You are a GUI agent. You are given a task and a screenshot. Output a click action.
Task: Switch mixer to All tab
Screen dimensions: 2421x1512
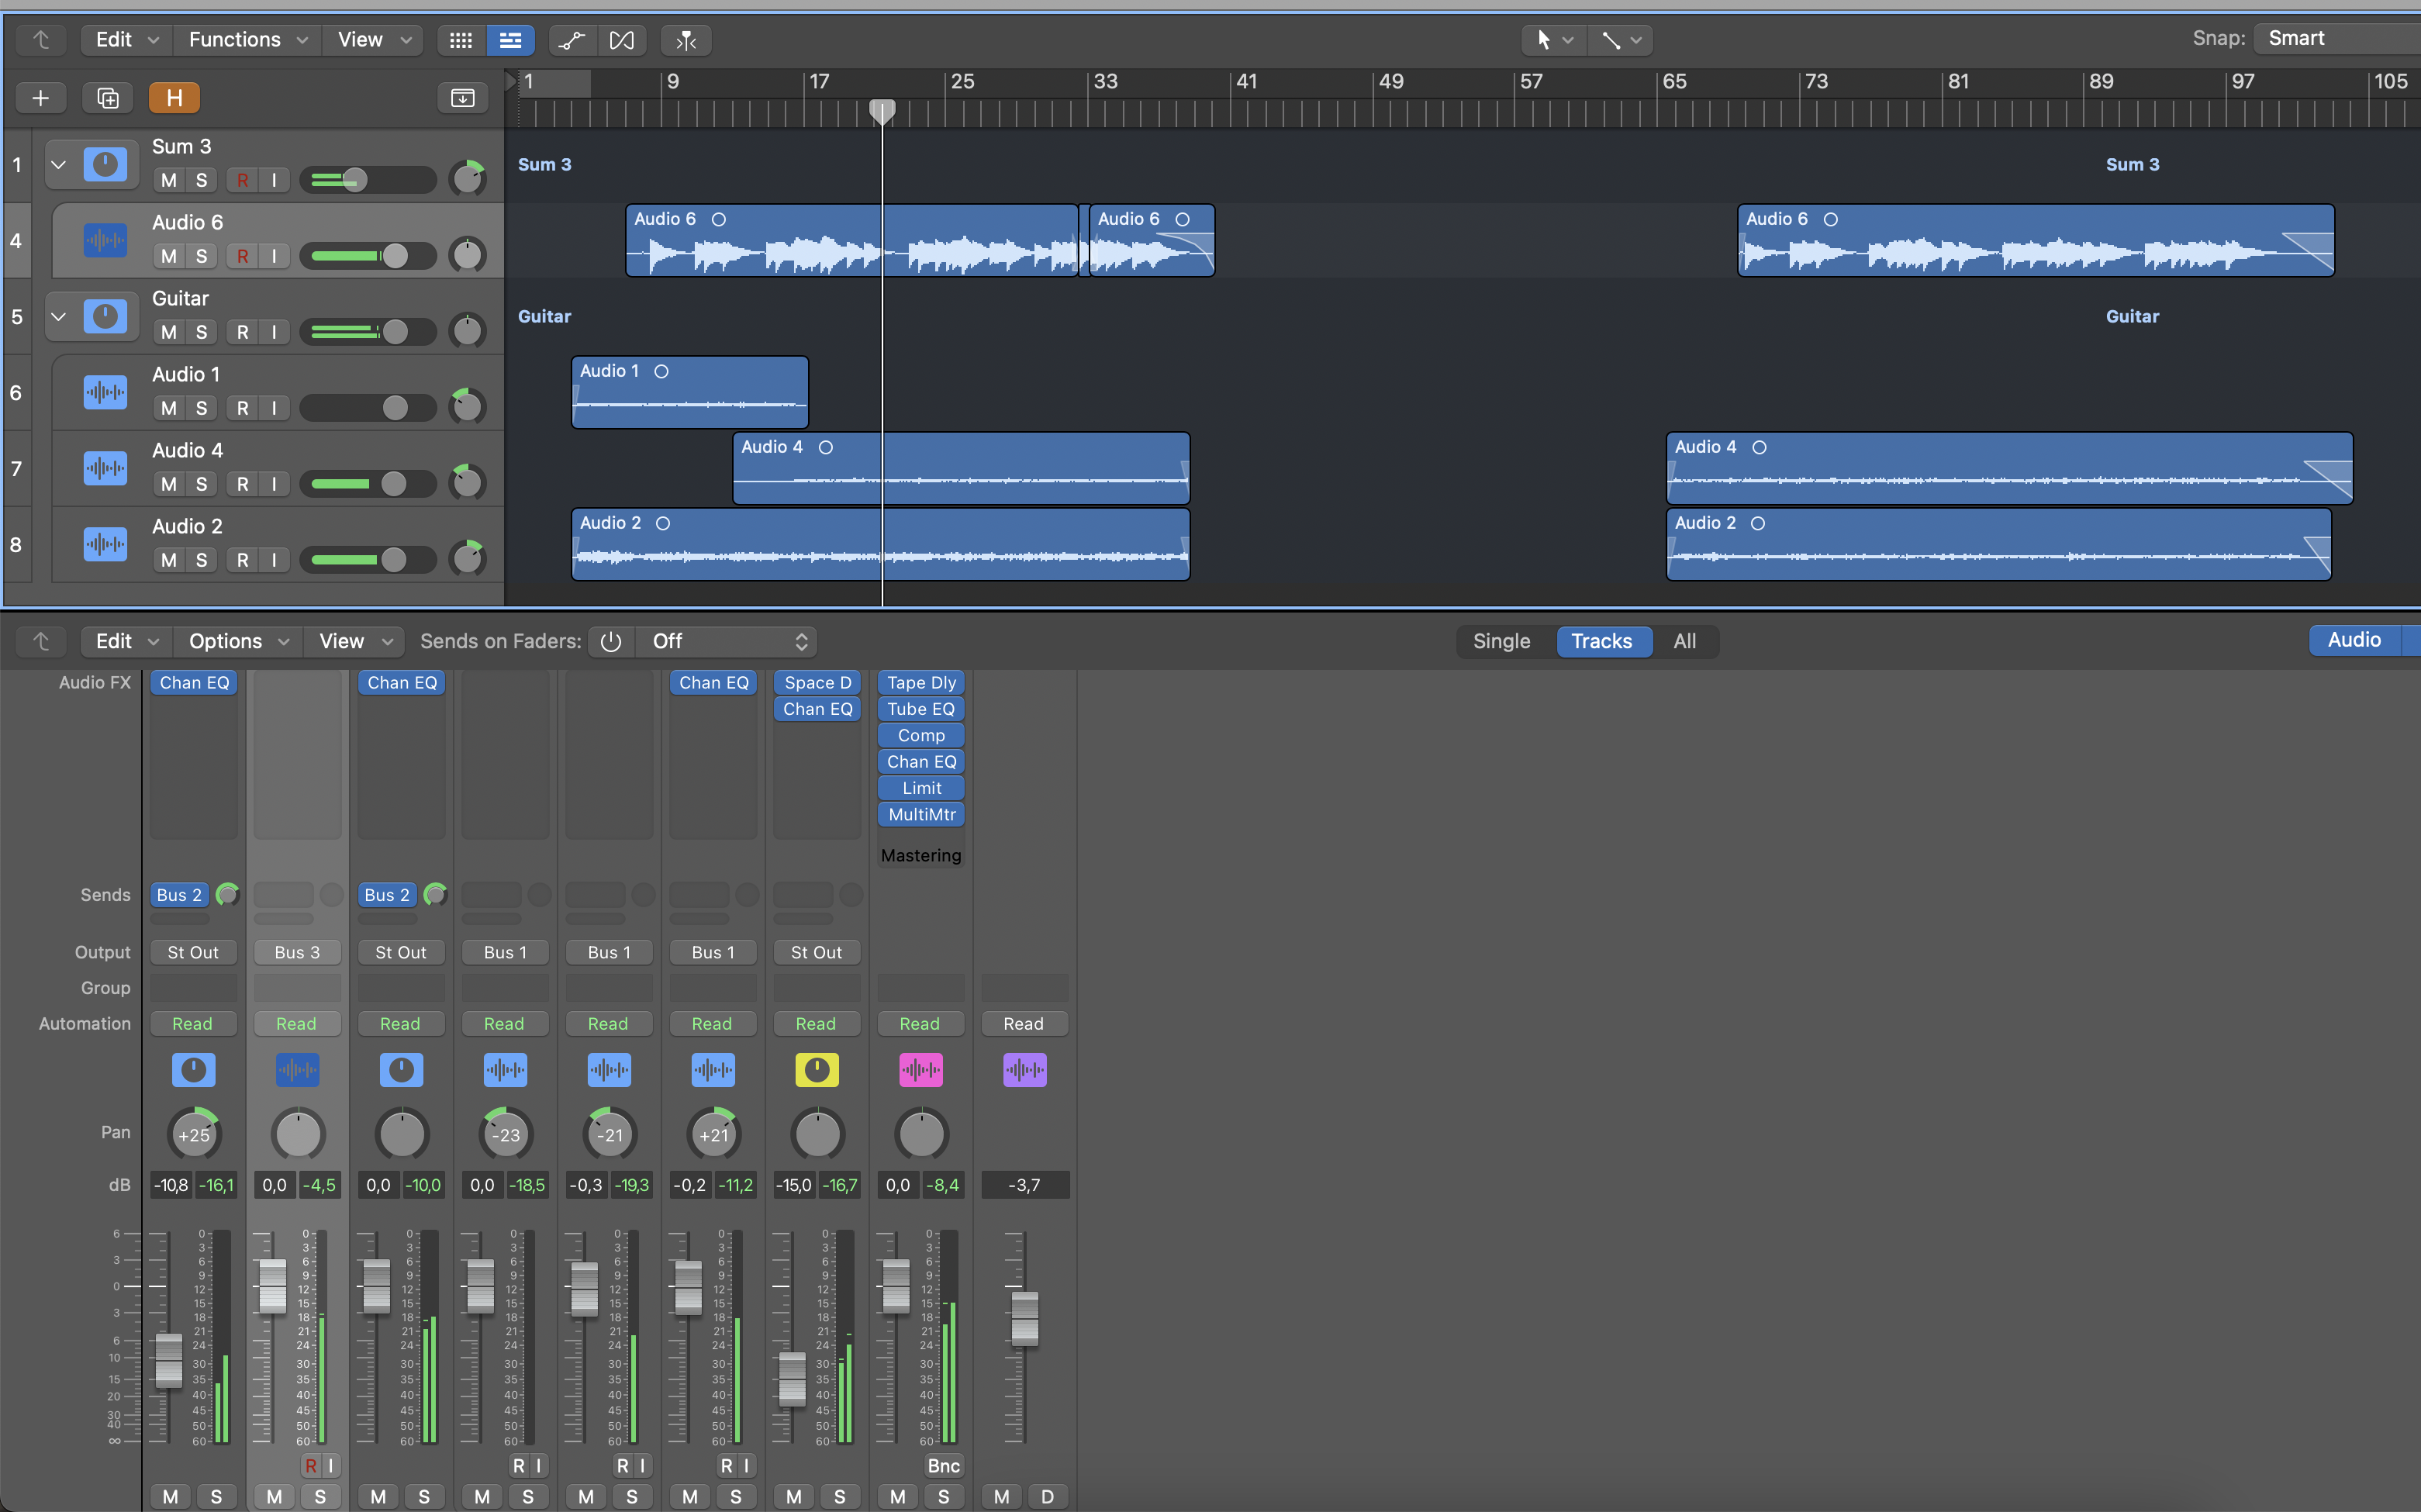[x=1684, y=641]
